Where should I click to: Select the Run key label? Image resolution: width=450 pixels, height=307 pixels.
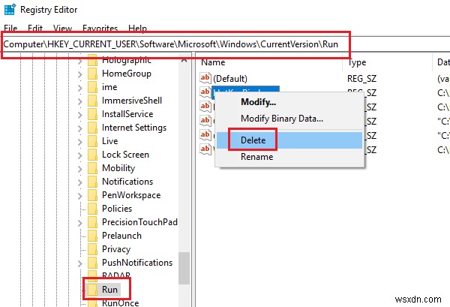click(109, 290)
